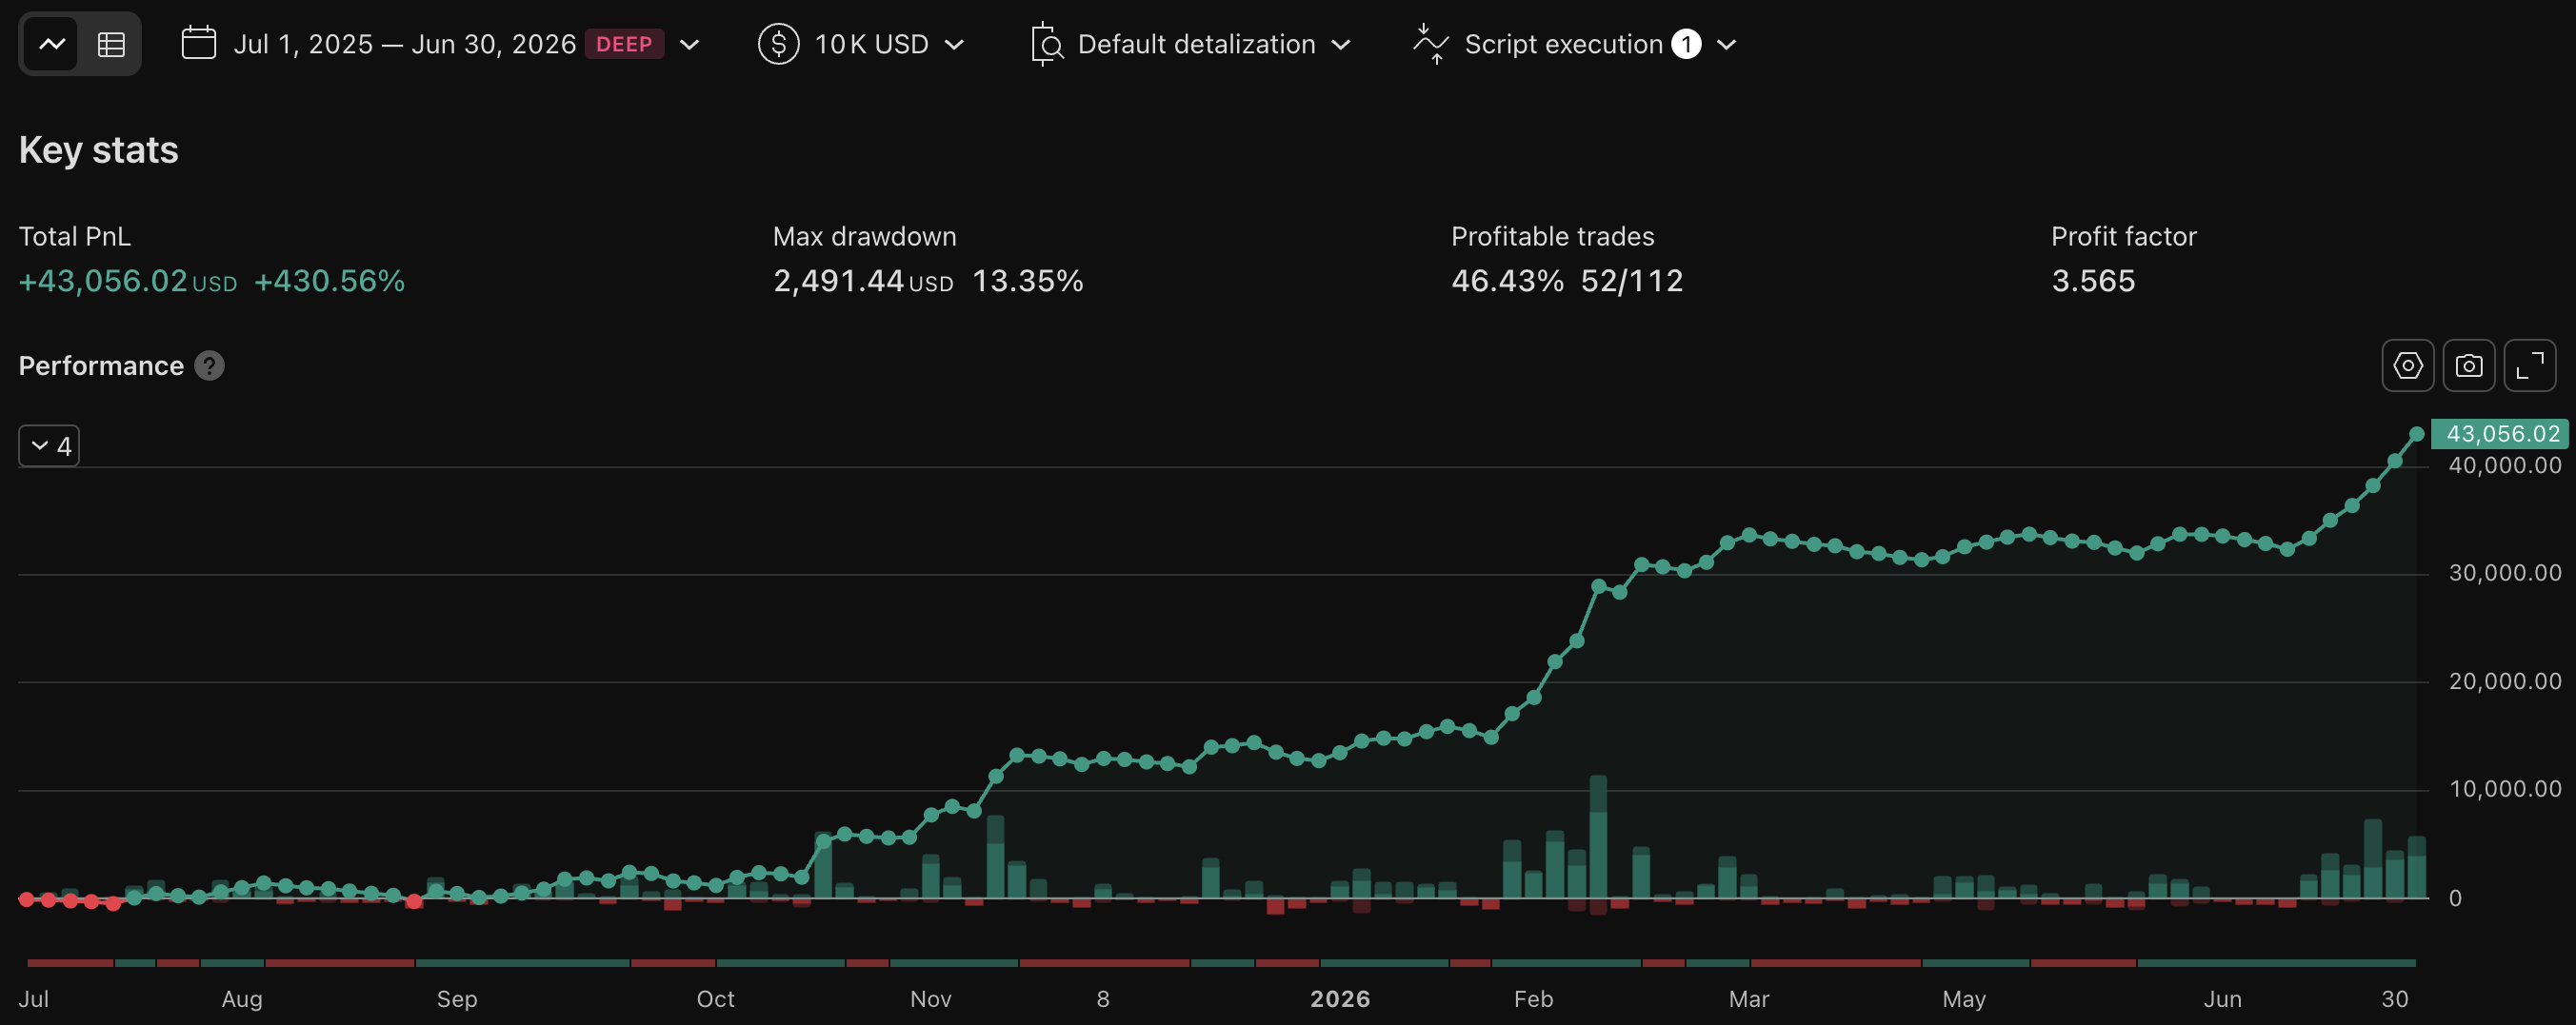Image resolution: width=2576 pixels, height=1025 pixels.
Task: Click the calendar icon for date range
Action: (x=199, y=43)
